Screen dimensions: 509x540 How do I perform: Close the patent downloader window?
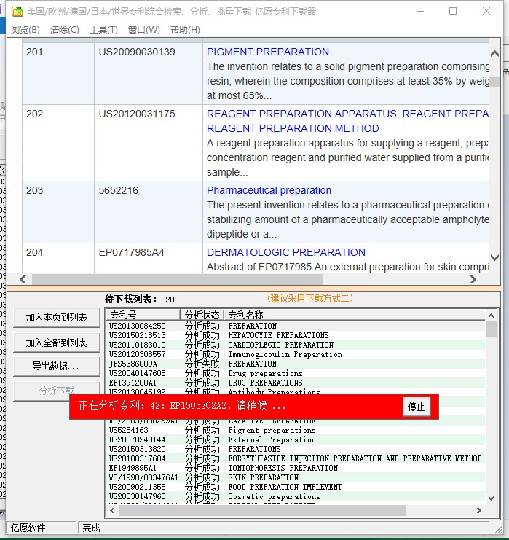[486, 12]
